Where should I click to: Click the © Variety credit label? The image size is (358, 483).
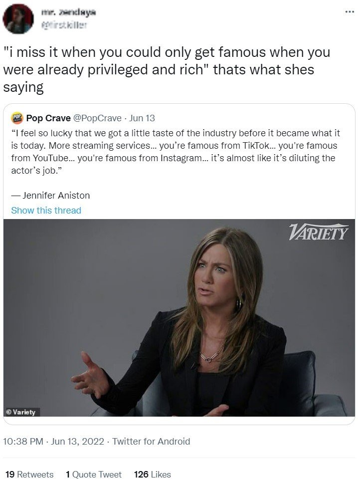pos(21,412)
